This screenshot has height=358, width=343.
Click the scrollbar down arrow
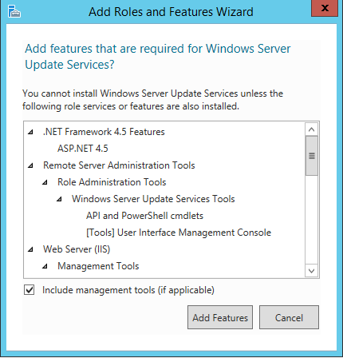point(312,271)
